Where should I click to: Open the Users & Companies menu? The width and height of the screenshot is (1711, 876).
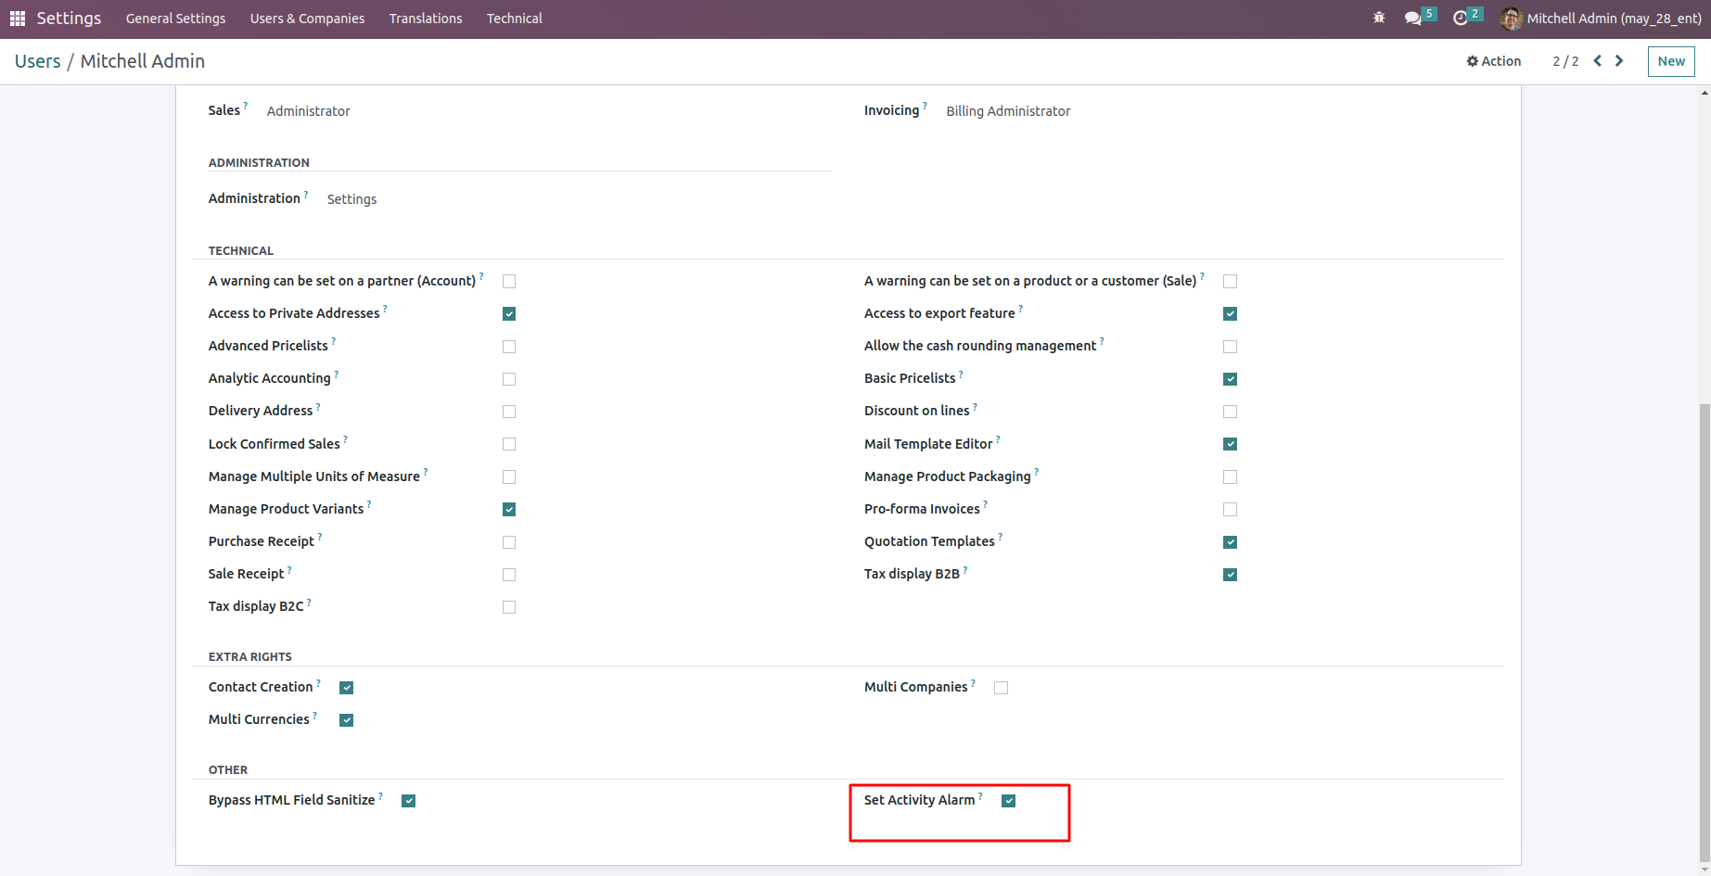(x=307, y=19)
